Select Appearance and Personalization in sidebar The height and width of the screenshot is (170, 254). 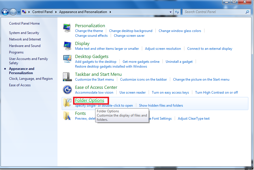pos(22,71)
